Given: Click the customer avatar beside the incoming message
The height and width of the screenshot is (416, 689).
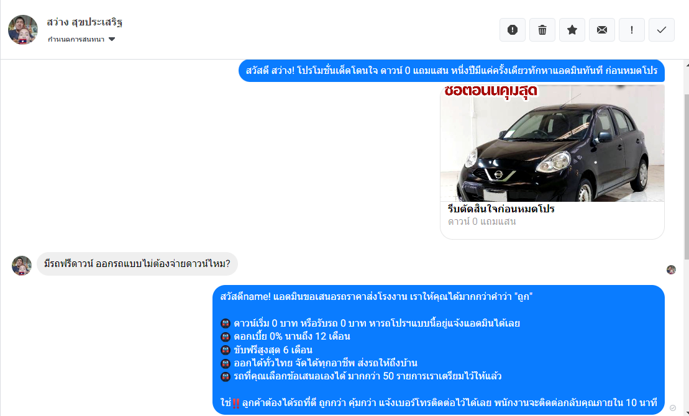Looking at the screenshot, I should pyautogui.click(x=22, y=266).
